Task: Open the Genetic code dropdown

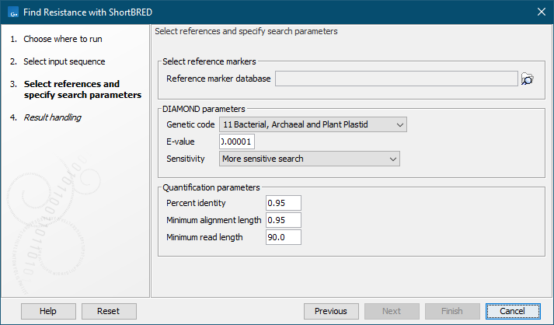Action: pyautogui.click(x=312, y=124)
